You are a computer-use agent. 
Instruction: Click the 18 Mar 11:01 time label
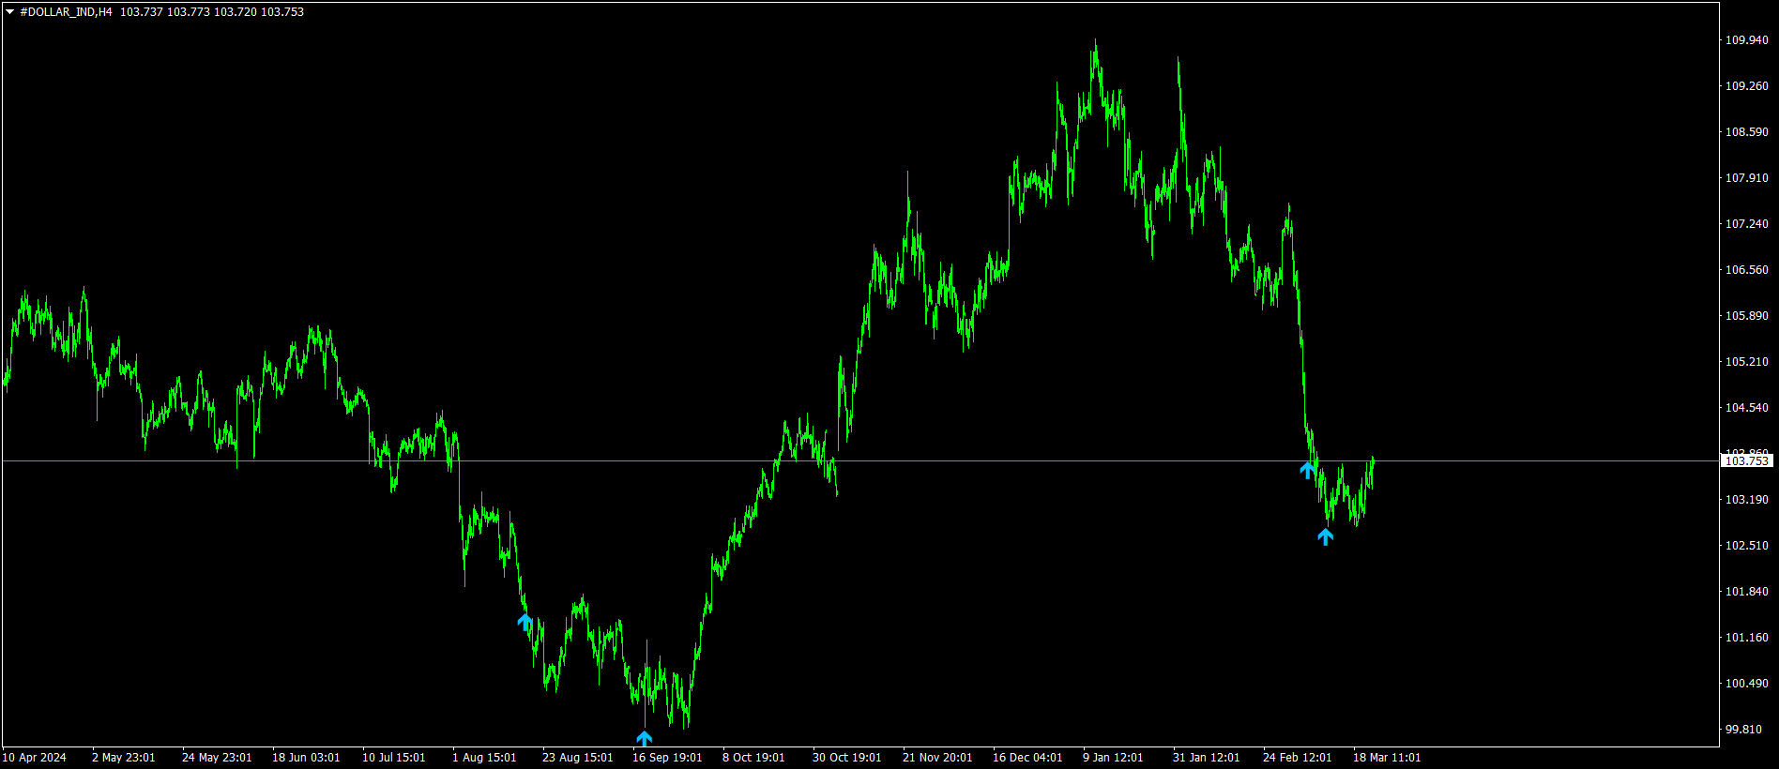click(1387, 758)
